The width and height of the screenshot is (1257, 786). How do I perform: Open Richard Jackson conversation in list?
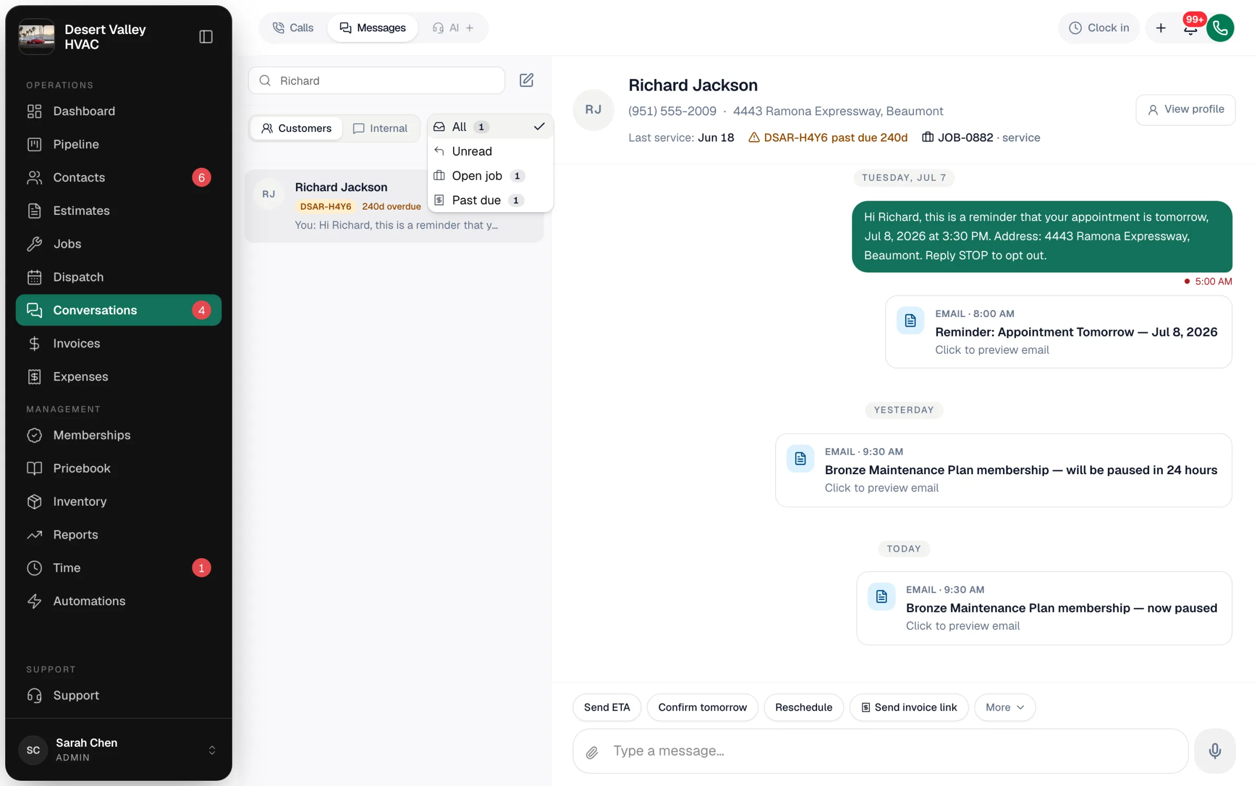[x=394, y=206]
